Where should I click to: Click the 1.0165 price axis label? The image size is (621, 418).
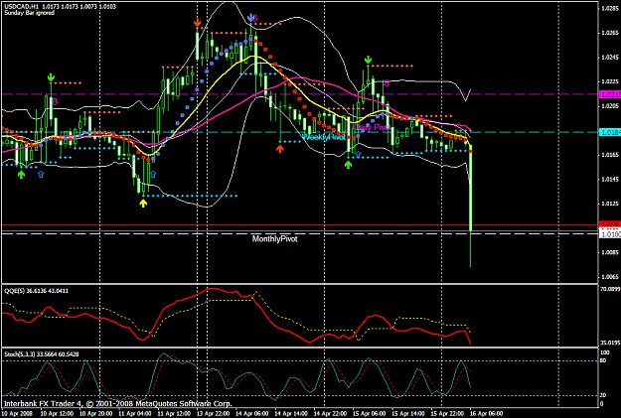(610, 154)
